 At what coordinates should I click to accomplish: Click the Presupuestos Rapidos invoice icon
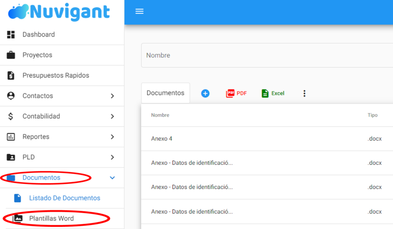11,76
